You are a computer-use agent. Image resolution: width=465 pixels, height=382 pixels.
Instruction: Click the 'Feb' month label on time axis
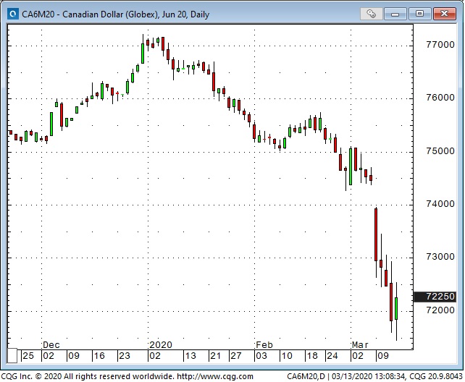(x=264, y=344)
